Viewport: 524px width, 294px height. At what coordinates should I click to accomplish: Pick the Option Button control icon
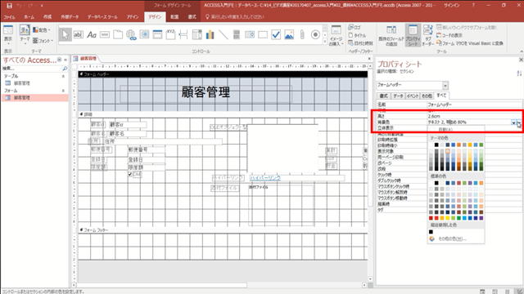[x=315, y=34]
